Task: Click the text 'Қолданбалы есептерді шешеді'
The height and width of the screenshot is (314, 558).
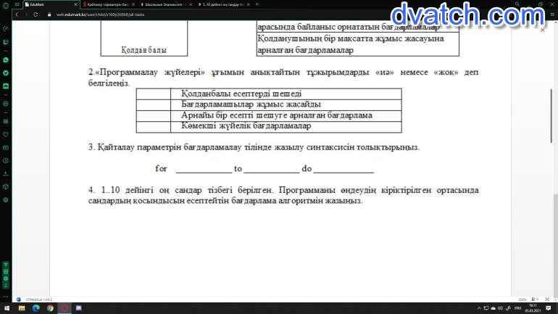Action: tap(241, 94)
